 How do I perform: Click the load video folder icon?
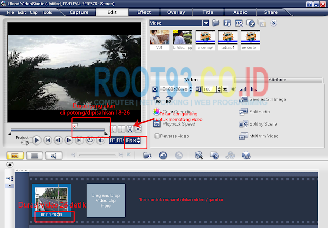point(216,23)
